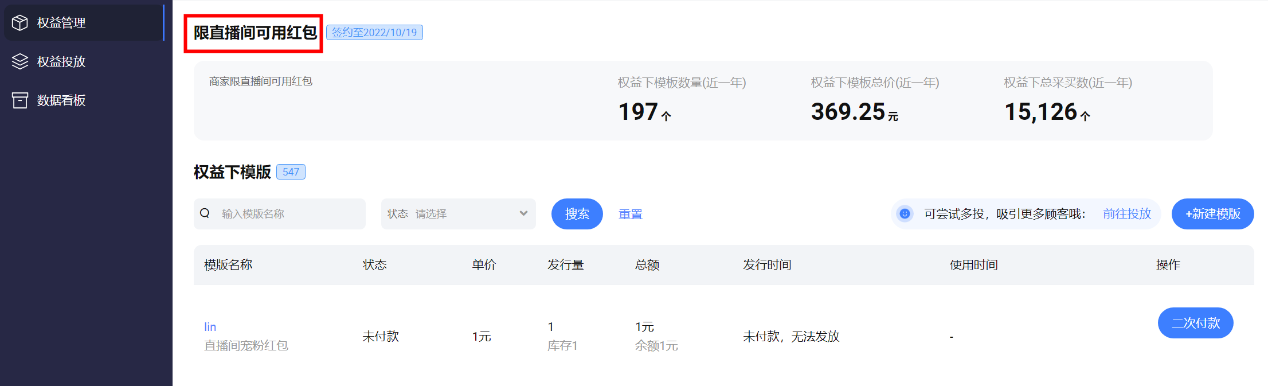Click the 签约至2022/10/19 tag
The height and width of the screenshot is (386, 1268).
pos(374,33)
